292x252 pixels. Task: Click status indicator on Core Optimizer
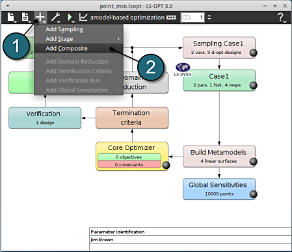[x=166, y=165]
